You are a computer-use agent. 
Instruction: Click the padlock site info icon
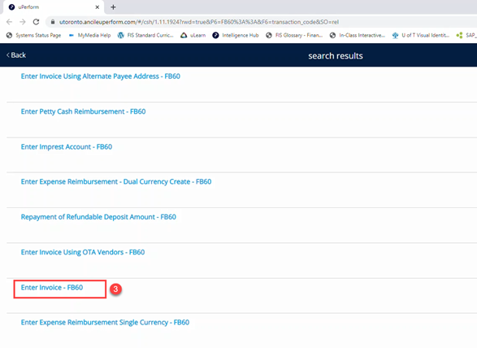pyautogui.click(x=53, y=22)
